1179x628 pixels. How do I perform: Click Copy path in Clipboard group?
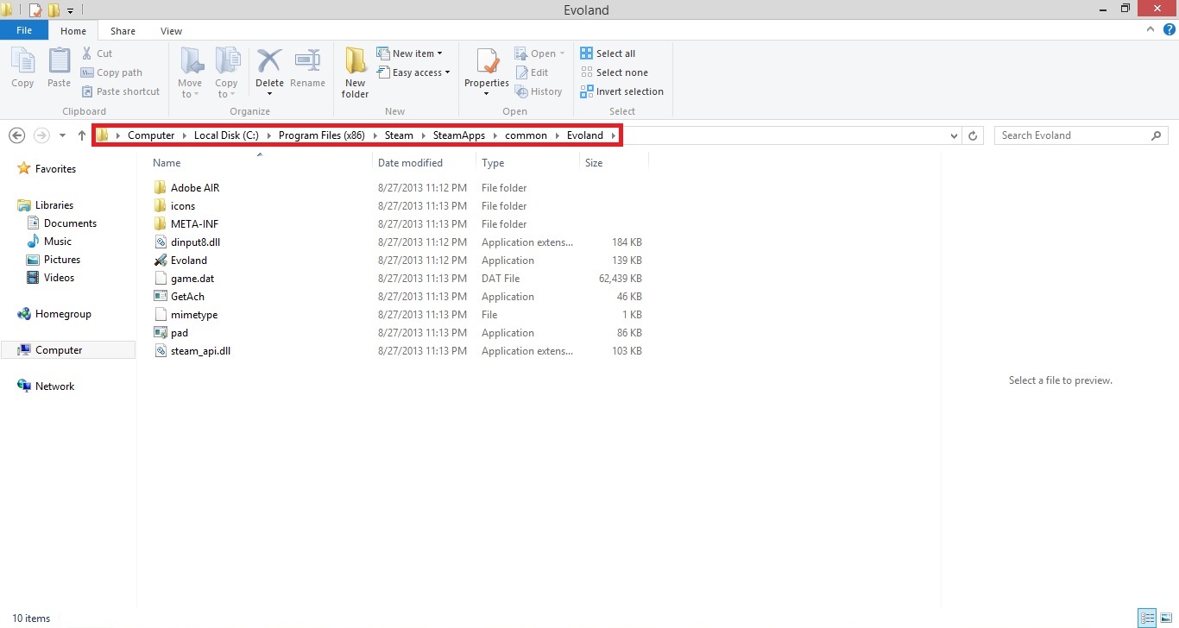click(111, 72)
